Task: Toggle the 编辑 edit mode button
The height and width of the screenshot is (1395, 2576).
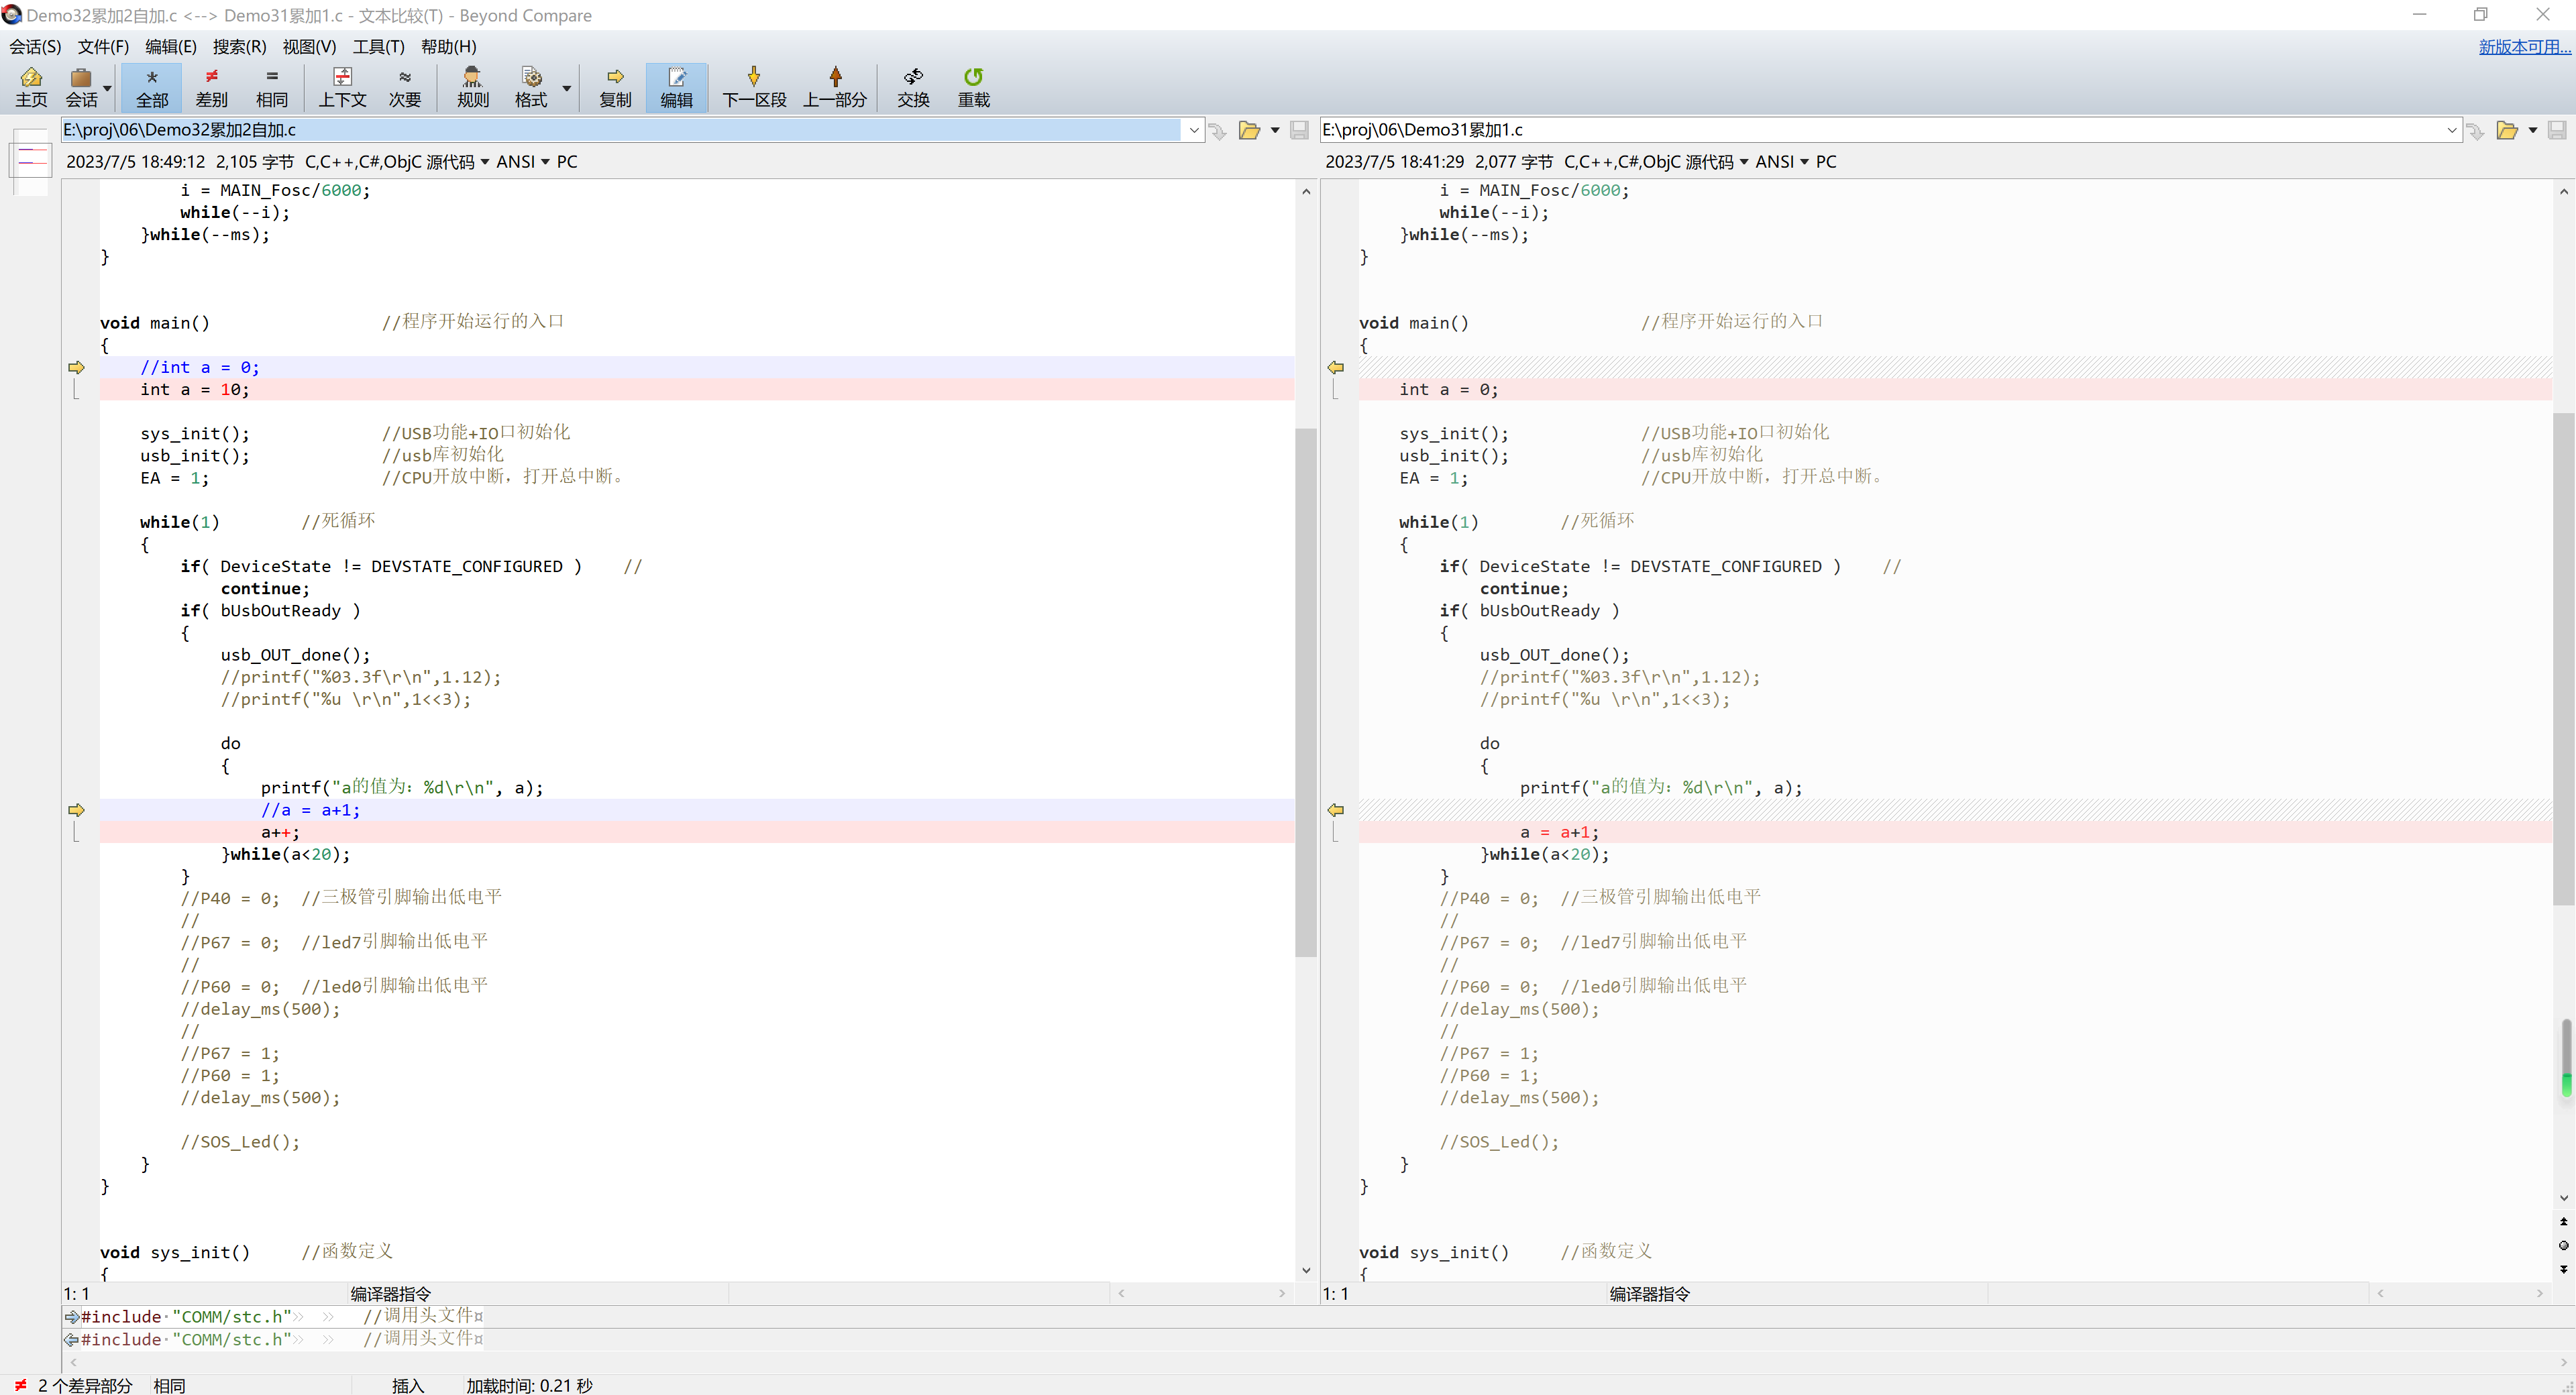Action: point(677,88)
